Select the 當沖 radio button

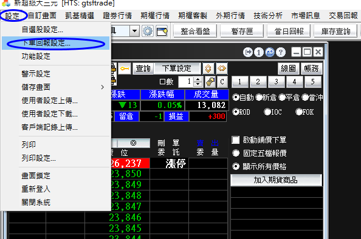(x=305, y=98)
